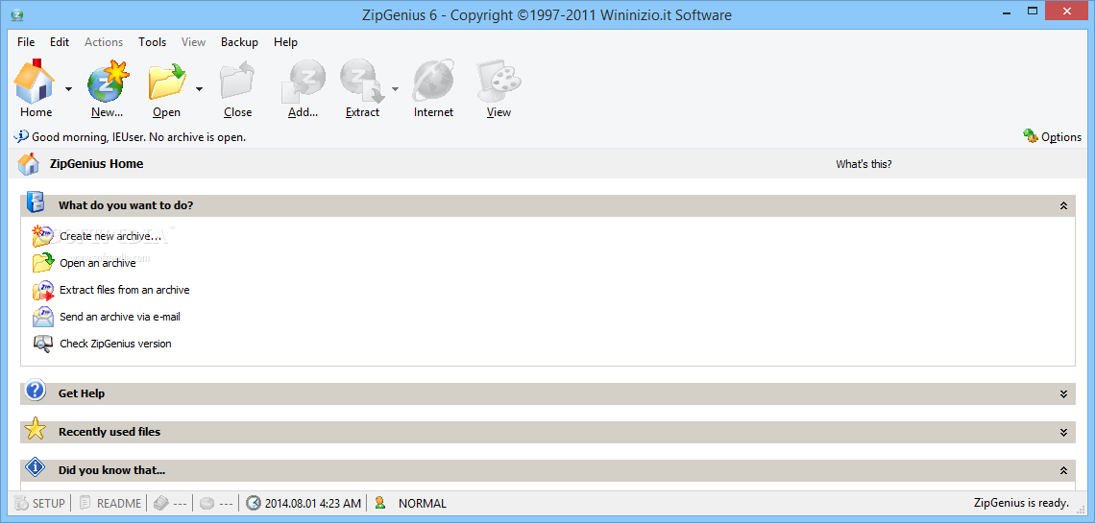The width and height of the screenshot is (1095, 523).
Task: Click the clock icon in the status bar
Action: click(x=254, y=503)
